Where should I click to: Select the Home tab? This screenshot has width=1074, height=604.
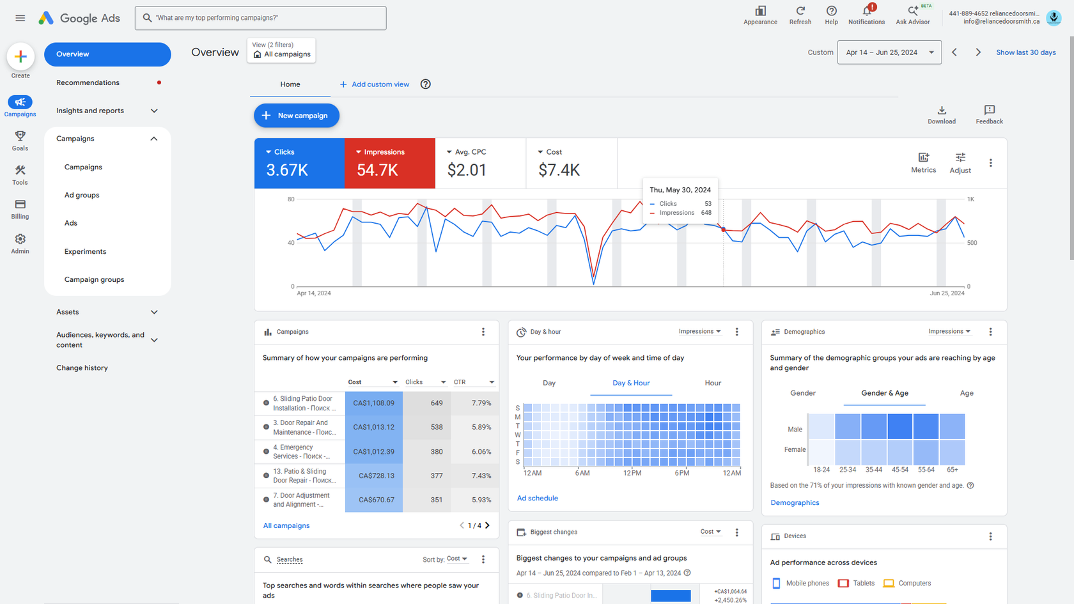point(290,84)
